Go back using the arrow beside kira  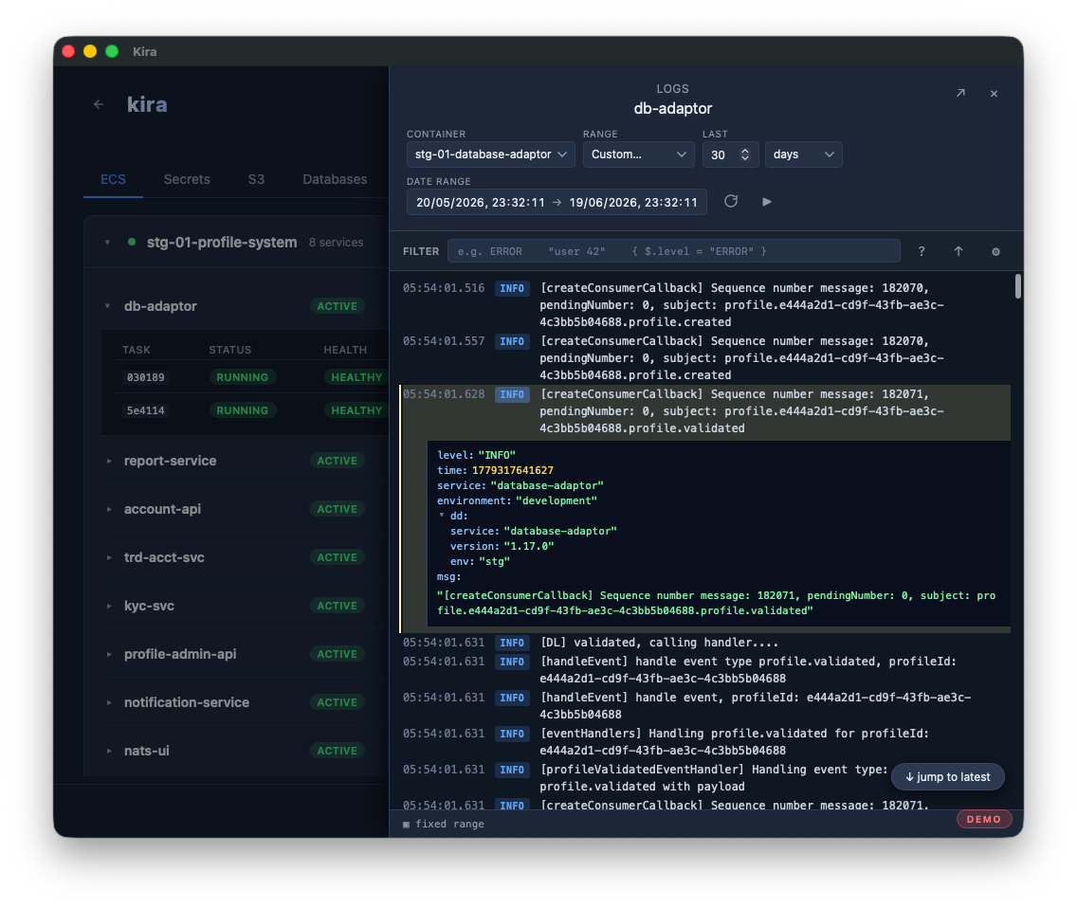pos(99,104)
